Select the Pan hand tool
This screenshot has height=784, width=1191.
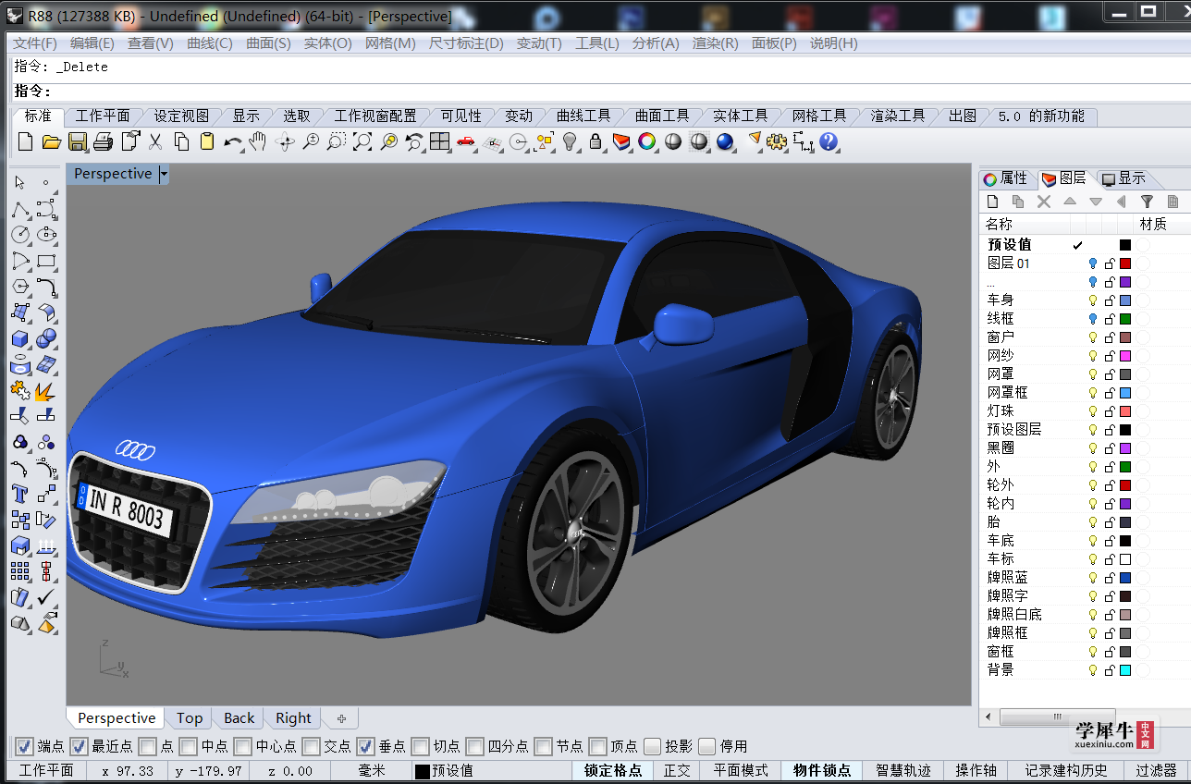point(258,141)
